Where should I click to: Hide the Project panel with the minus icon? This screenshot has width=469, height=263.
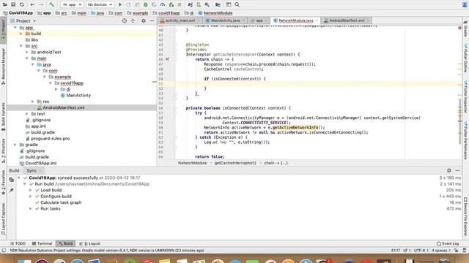pos(152,20)
